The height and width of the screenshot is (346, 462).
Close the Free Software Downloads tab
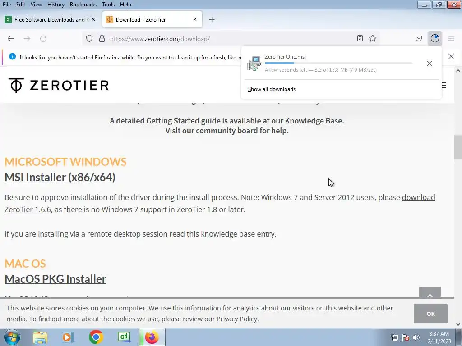pyautogui.click(x=93, y=19)
